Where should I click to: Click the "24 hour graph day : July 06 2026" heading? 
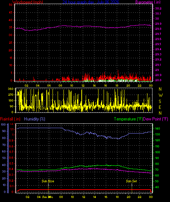click(x=91, y=2)
